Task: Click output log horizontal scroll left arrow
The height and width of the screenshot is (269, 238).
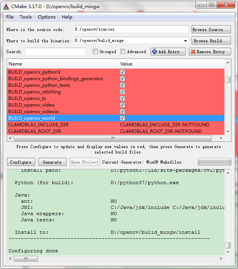Action: [x=10, y=259]
